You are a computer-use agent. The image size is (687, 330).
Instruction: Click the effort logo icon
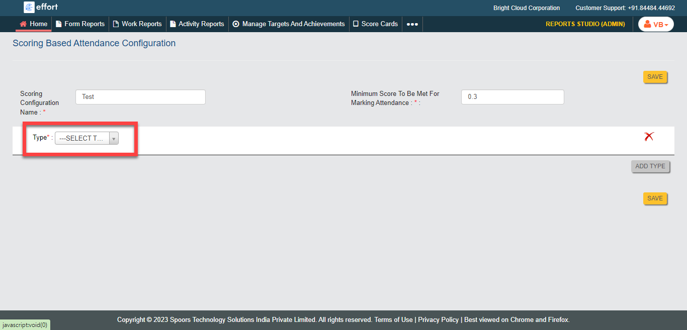(29, 8)
